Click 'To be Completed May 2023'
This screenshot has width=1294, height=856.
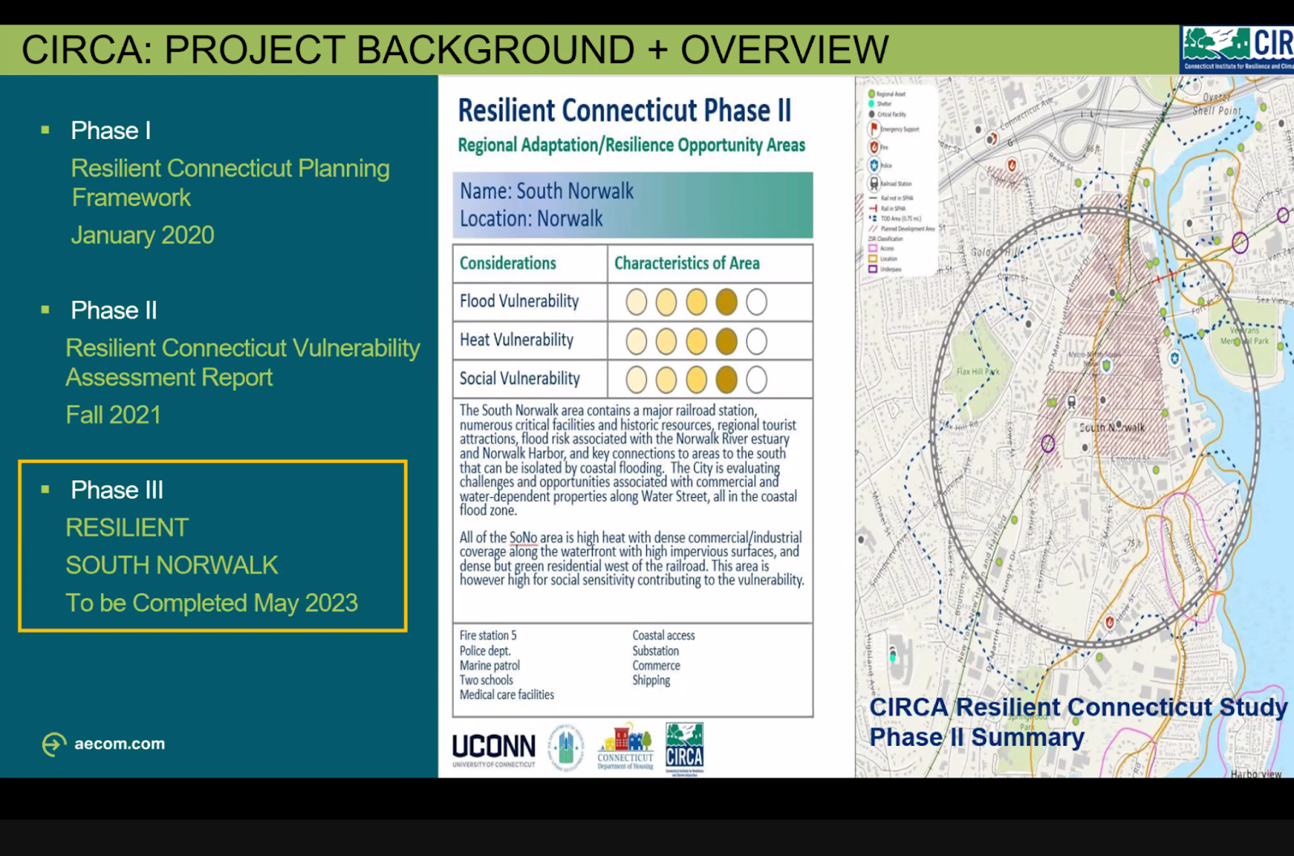click(x=212, y=603)
